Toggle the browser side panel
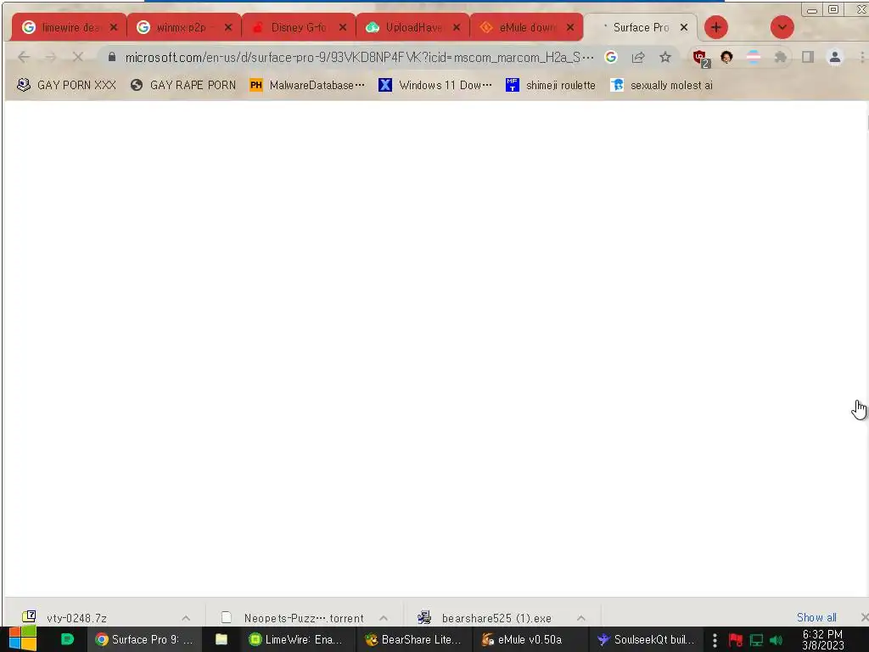 coord(808,57)
